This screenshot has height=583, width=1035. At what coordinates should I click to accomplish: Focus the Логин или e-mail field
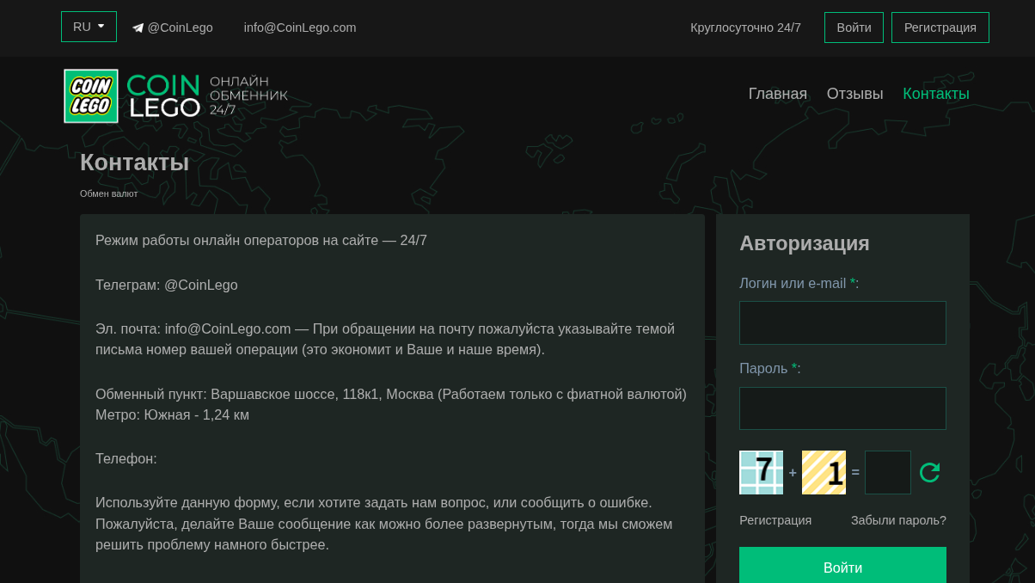point(842,322)
